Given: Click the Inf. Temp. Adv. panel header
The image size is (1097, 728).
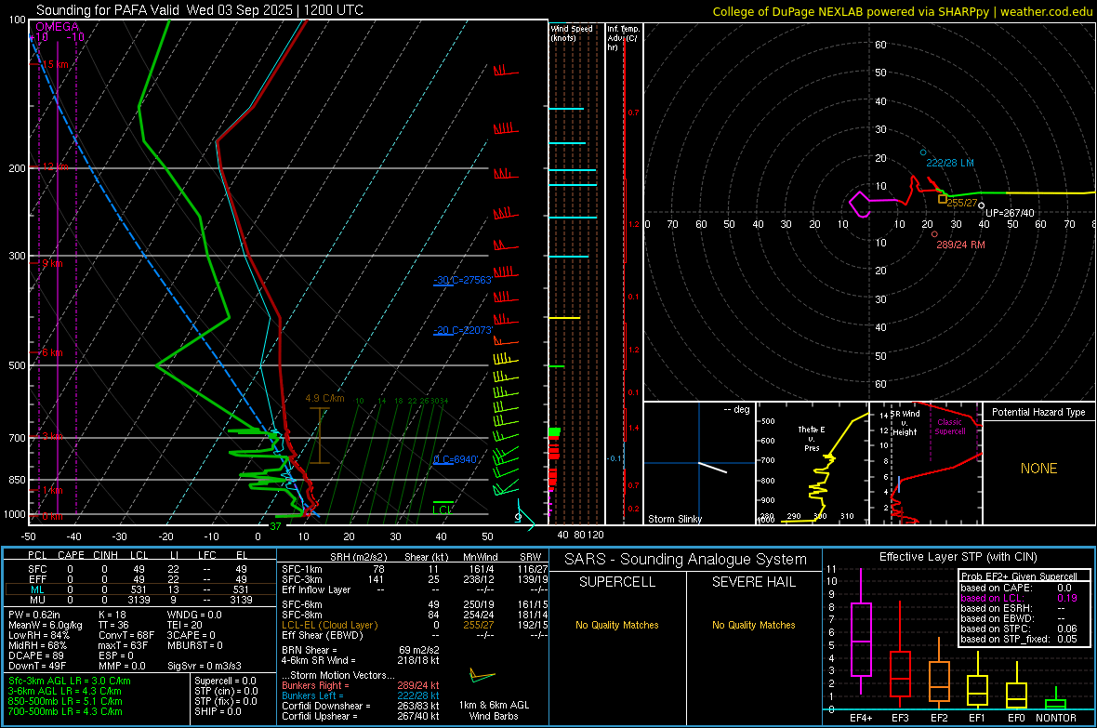Looking at the screenshot, I should (623, 38).
